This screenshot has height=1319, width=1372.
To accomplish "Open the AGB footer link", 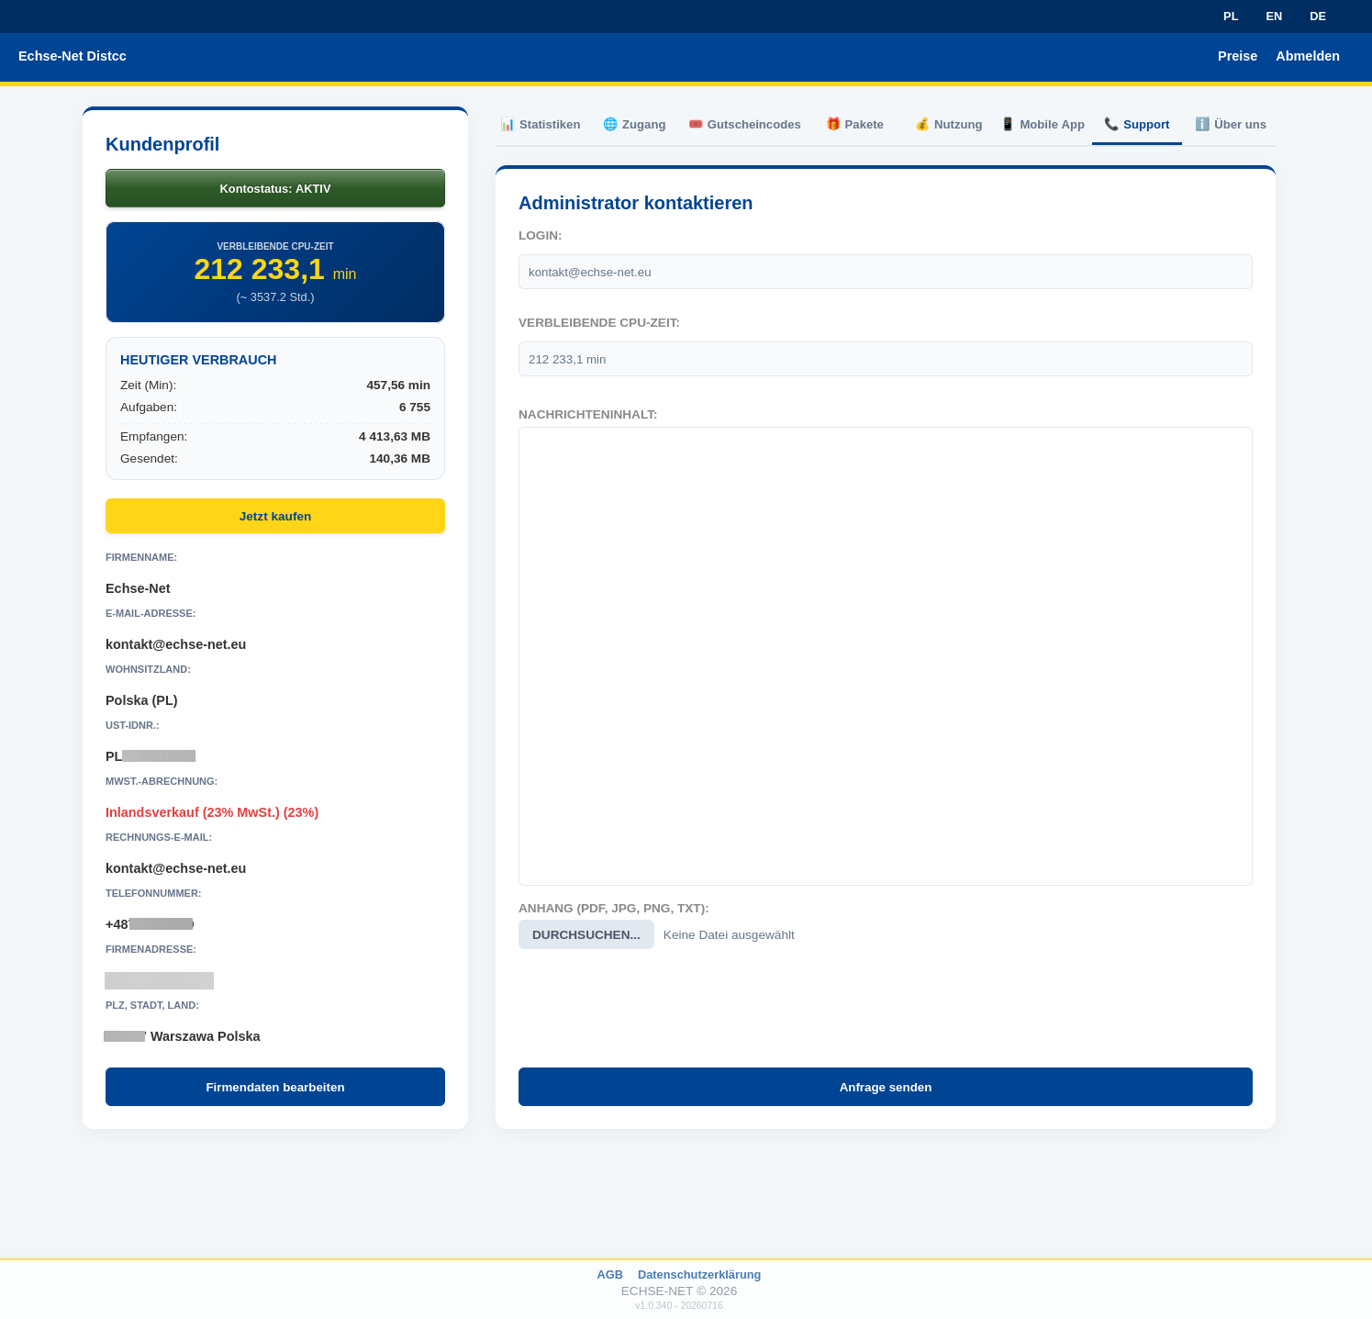I will 610,1274.
